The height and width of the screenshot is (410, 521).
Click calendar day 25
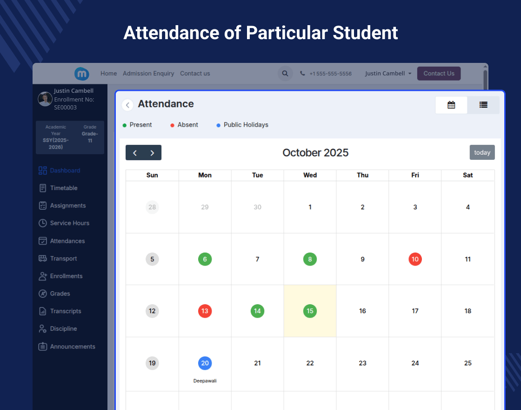(468, 363)
